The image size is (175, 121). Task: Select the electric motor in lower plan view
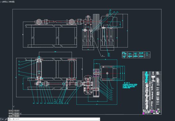pos(109,73)
